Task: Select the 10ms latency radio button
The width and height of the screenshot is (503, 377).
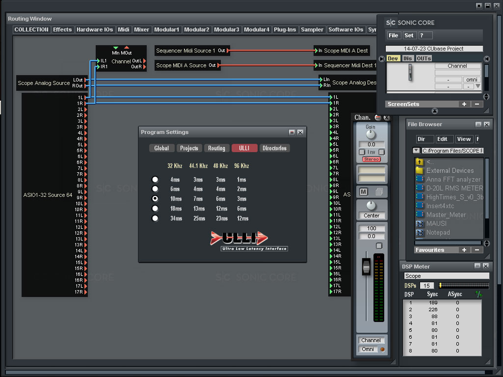Action: coord(155,199)
